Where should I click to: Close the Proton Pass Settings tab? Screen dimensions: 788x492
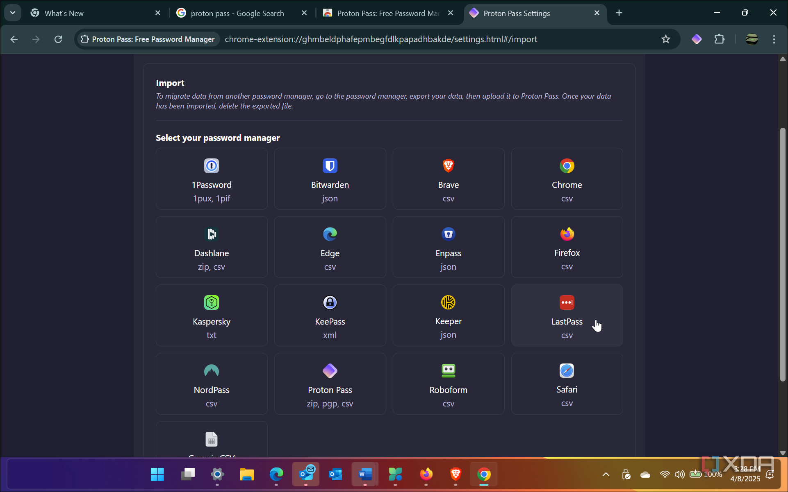[x=597, y=13]
